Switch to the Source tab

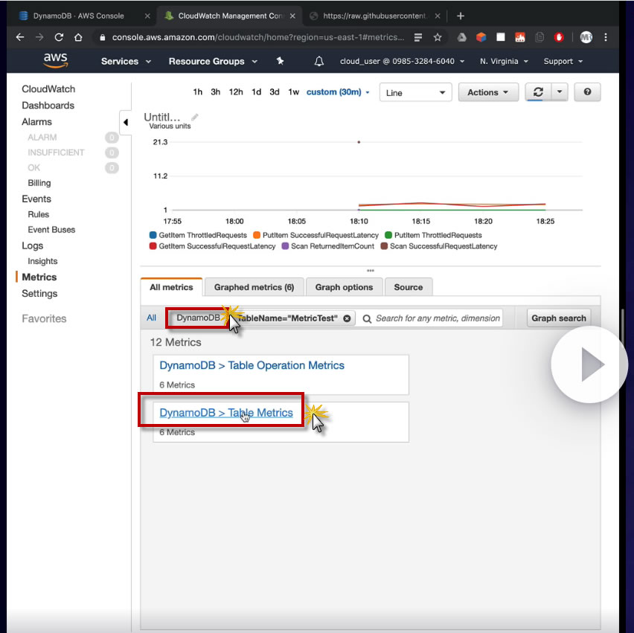[x=409, y=287]
